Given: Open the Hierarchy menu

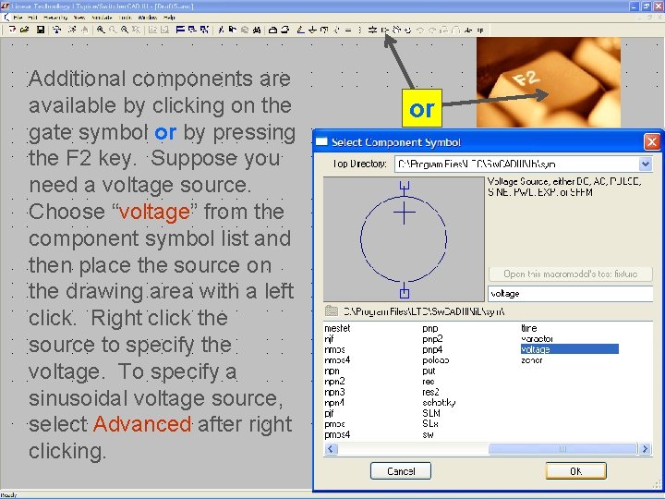Looking at the screenshot, I should [55, 18].
